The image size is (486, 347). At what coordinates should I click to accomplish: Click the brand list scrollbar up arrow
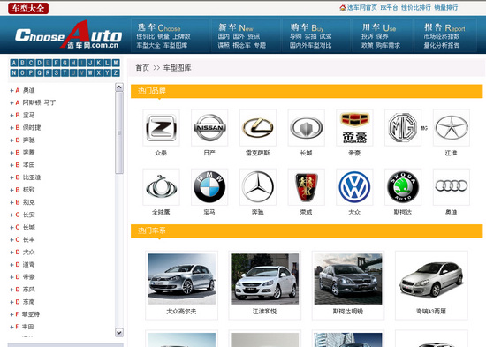click(119, 87)
